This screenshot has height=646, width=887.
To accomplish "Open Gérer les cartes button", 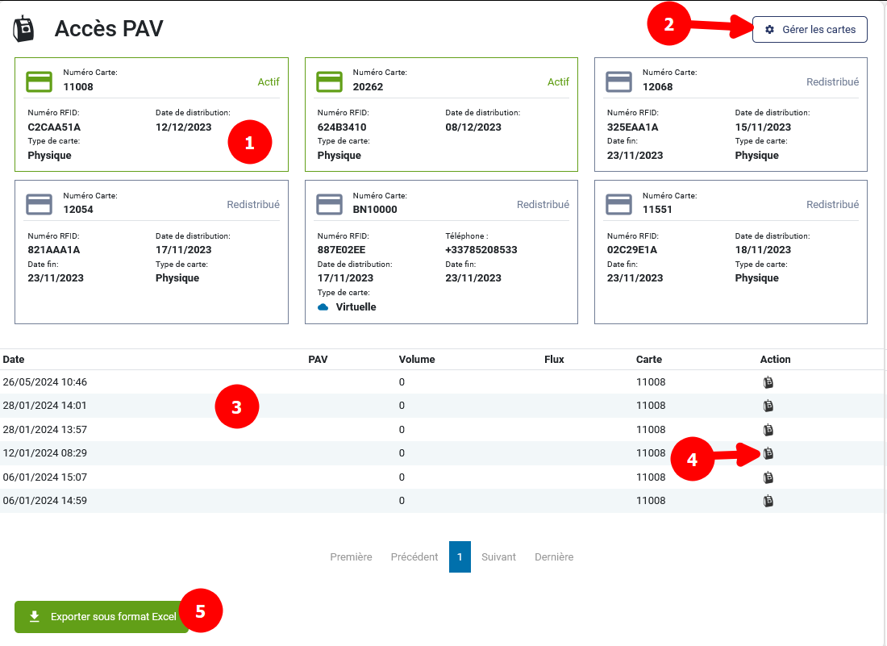I will click(810, 30).
